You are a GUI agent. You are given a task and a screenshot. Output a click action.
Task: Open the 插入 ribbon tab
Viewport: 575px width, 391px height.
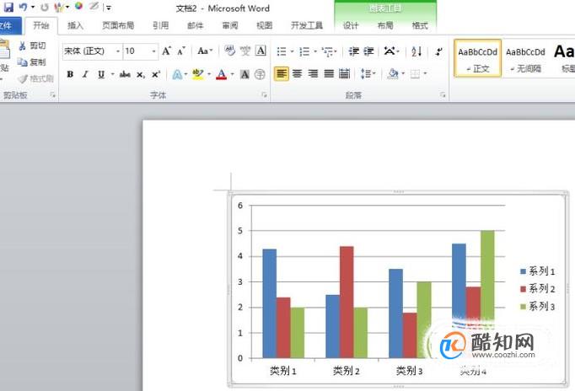point(76,25)
